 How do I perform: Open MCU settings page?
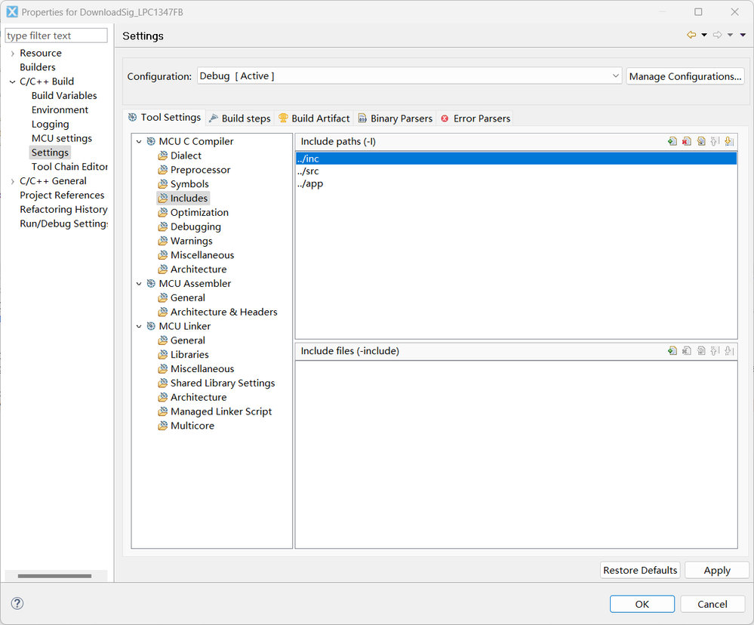pyautogui.click(x=62, y=138)
